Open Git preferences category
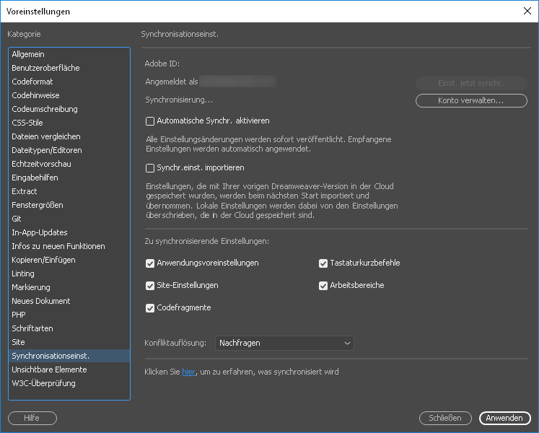Image resolution: width=539 pixels, height=433 pixels. pyautogui.click(x=69, y=219)
